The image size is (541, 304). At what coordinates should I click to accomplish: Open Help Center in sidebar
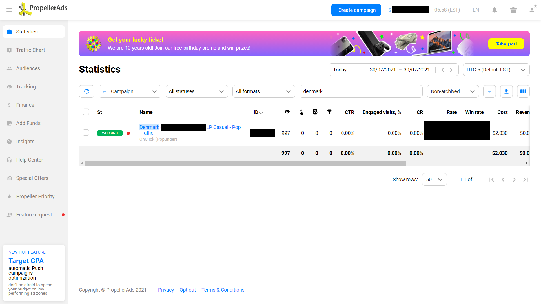[34, 160]
